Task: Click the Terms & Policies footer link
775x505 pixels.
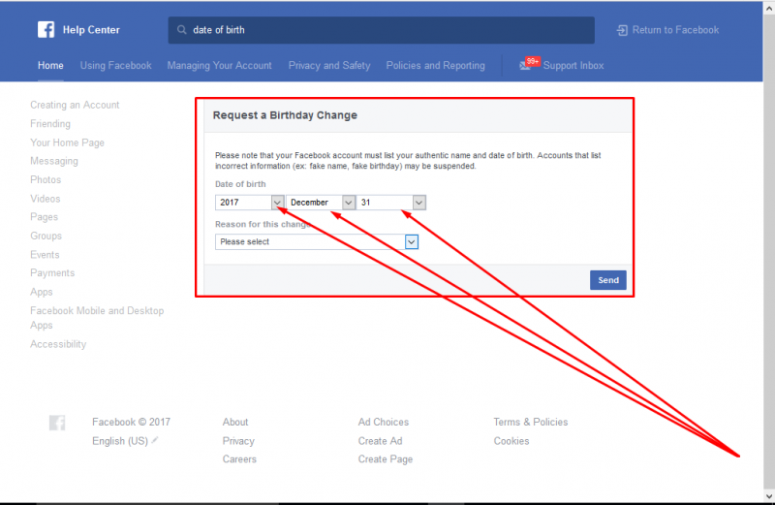Action: click(531, 422)
